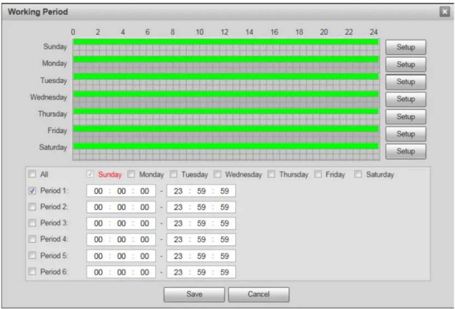Enable the Friday checkbox
This screenshot has width=455, height=309.
click(x=318, y=174)
